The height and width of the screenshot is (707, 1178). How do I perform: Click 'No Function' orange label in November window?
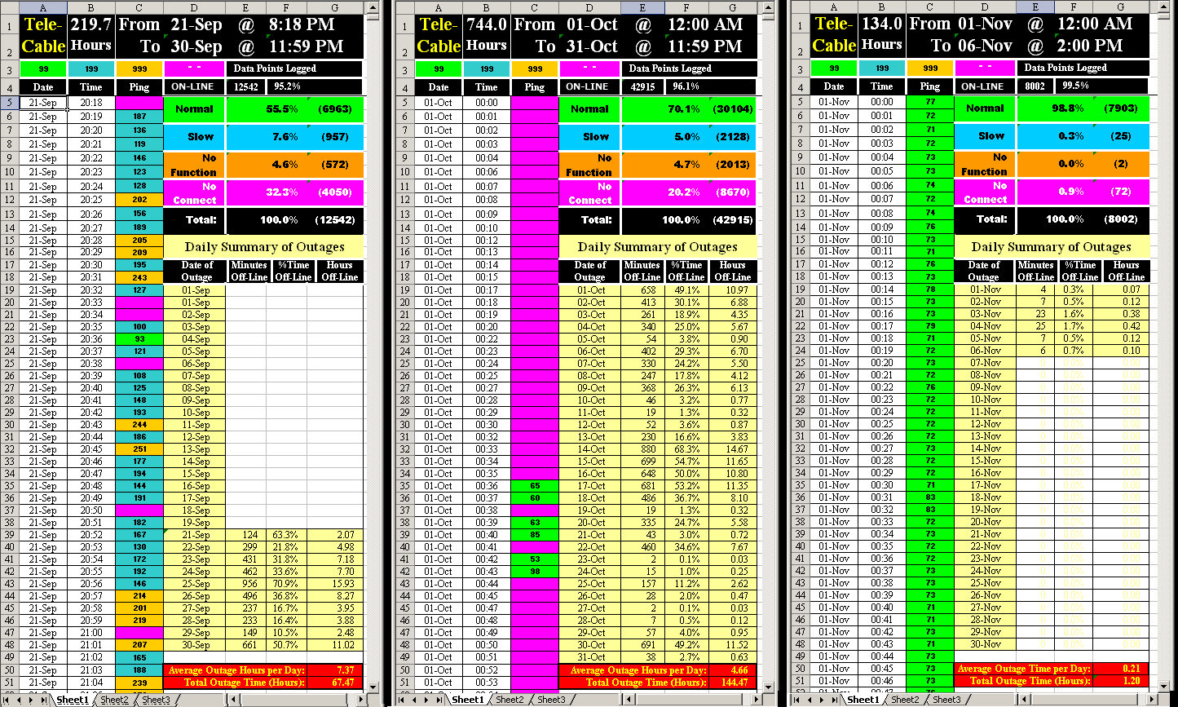pyautogui.click(x=984, y=164)
